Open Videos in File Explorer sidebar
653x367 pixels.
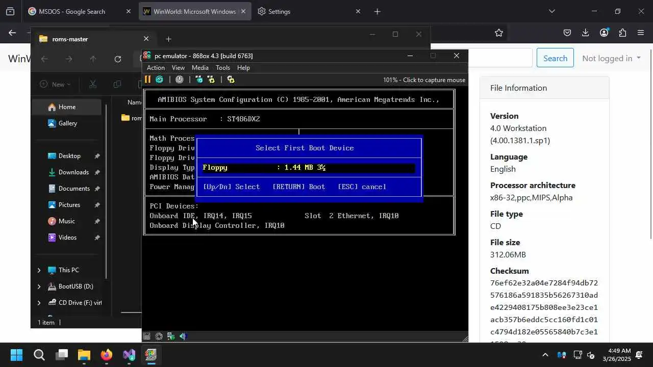pyautogui.click(x=66, y=238)
